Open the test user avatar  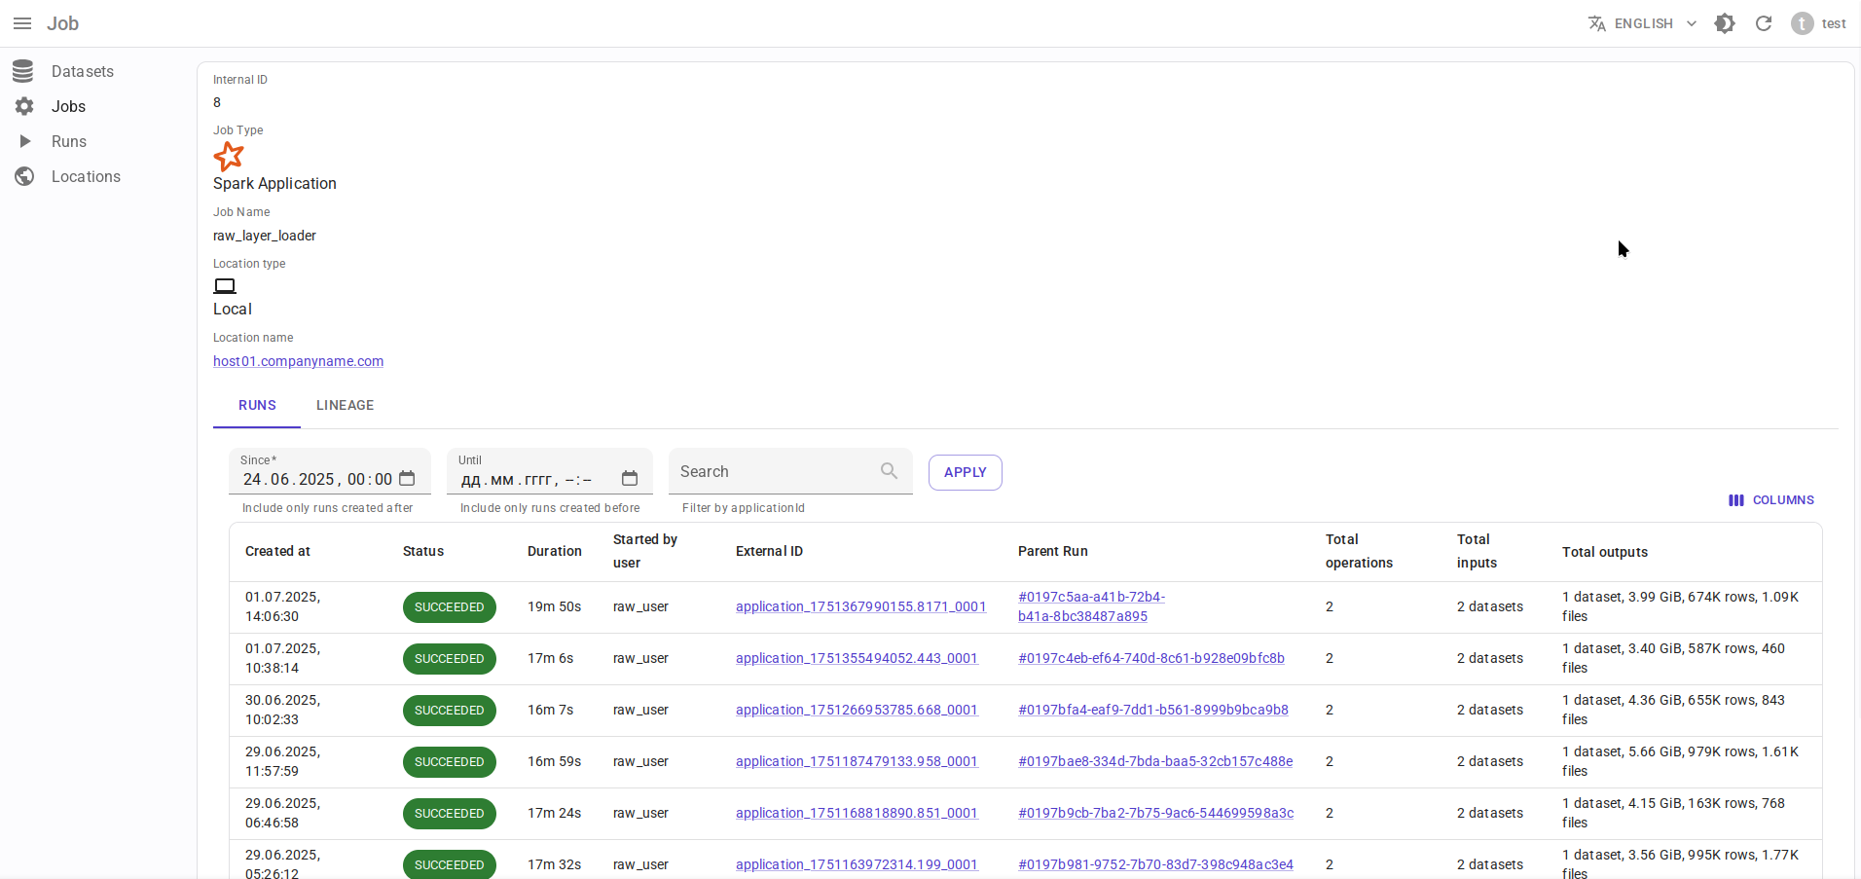pyautogui.click(x=1803, y=23)
